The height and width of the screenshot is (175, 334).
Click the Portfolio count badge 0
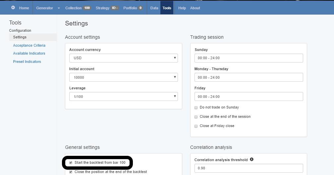140,8
